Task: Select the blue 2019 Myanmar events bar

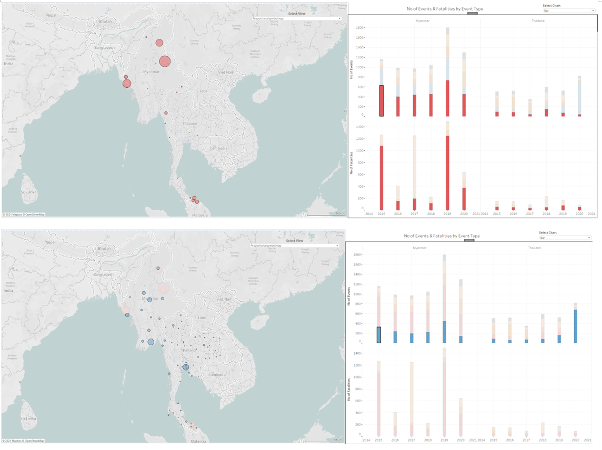Action: pos(445,332)
